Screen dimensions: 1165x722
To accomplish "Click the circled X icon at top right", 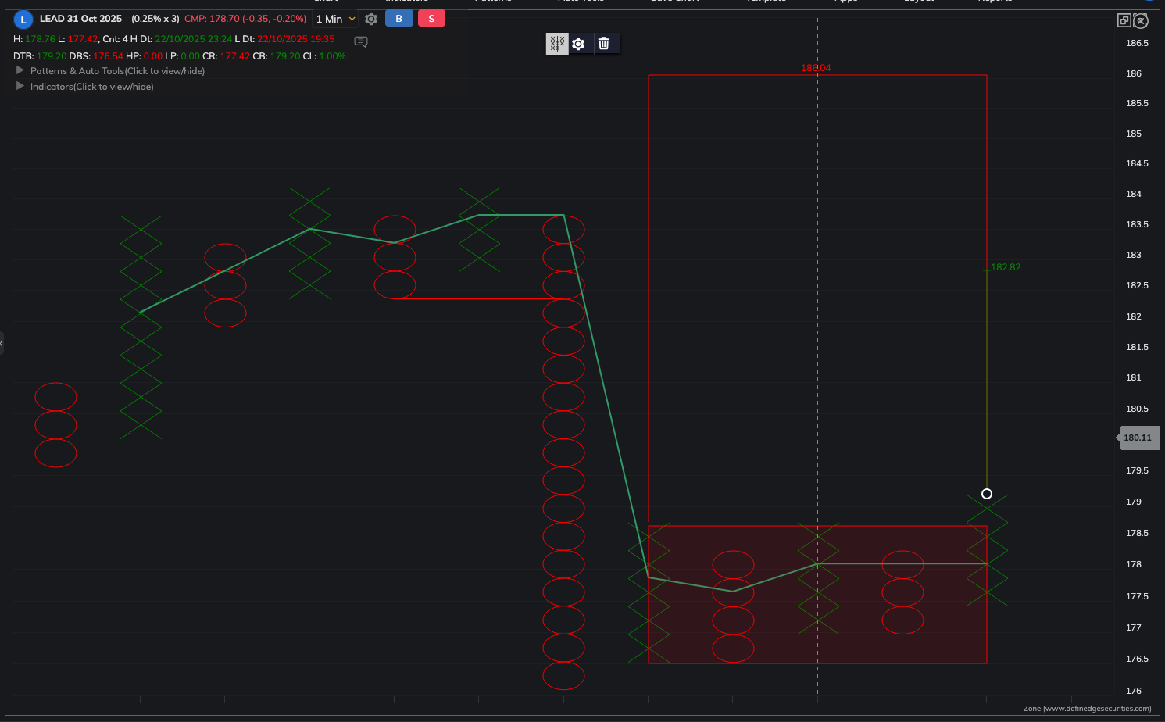I will [x=1141, y=21].
